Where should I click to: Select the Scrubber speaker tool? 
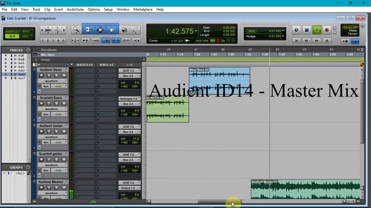124,29
